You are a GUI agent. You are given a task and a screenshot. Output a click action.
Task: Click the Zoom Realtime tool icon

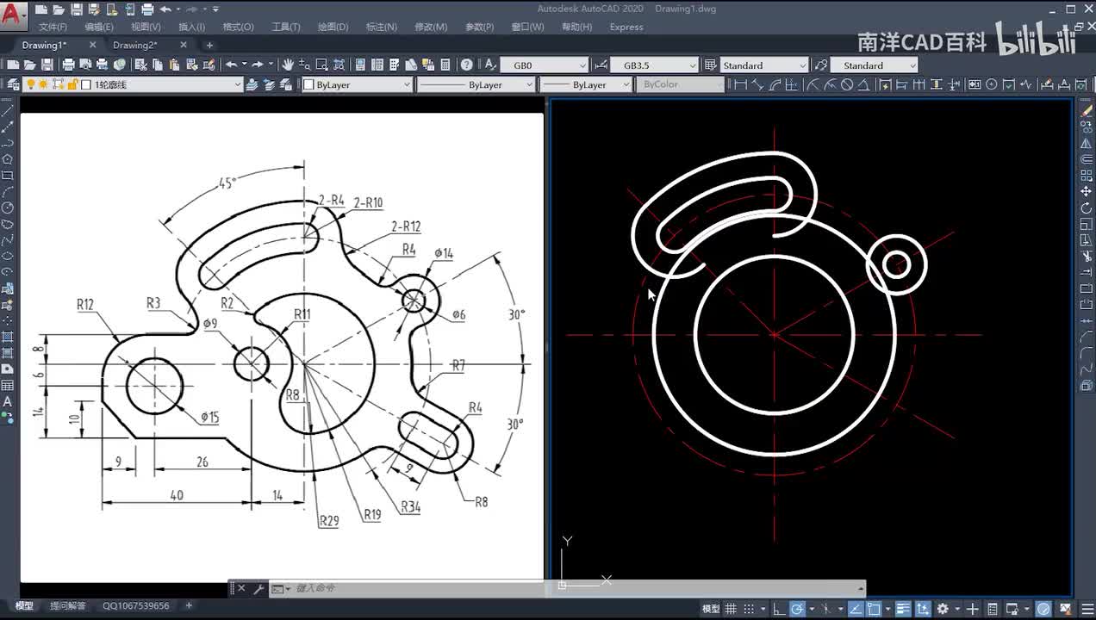coord(304,65)
